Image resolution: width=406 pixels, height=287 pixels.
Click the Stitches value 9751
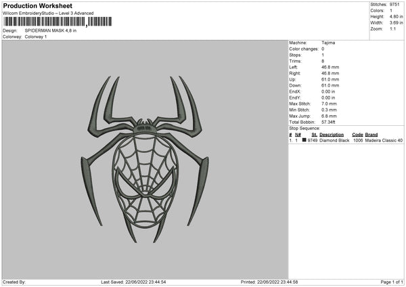(x=394, y=5)
